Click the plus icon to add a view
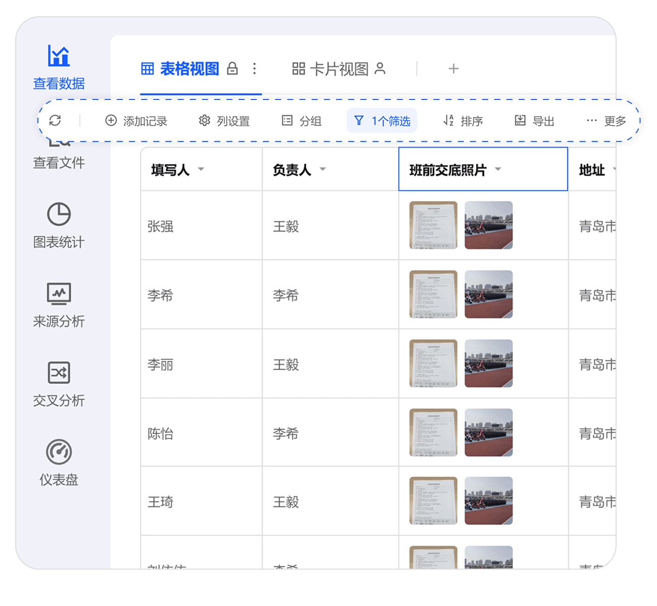The image size is (657, 606). tap(453, 69)
